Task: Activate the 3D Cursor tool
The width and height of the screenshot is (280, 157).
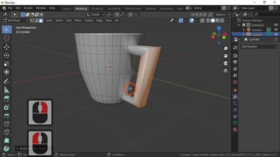Action: (7, 38)
